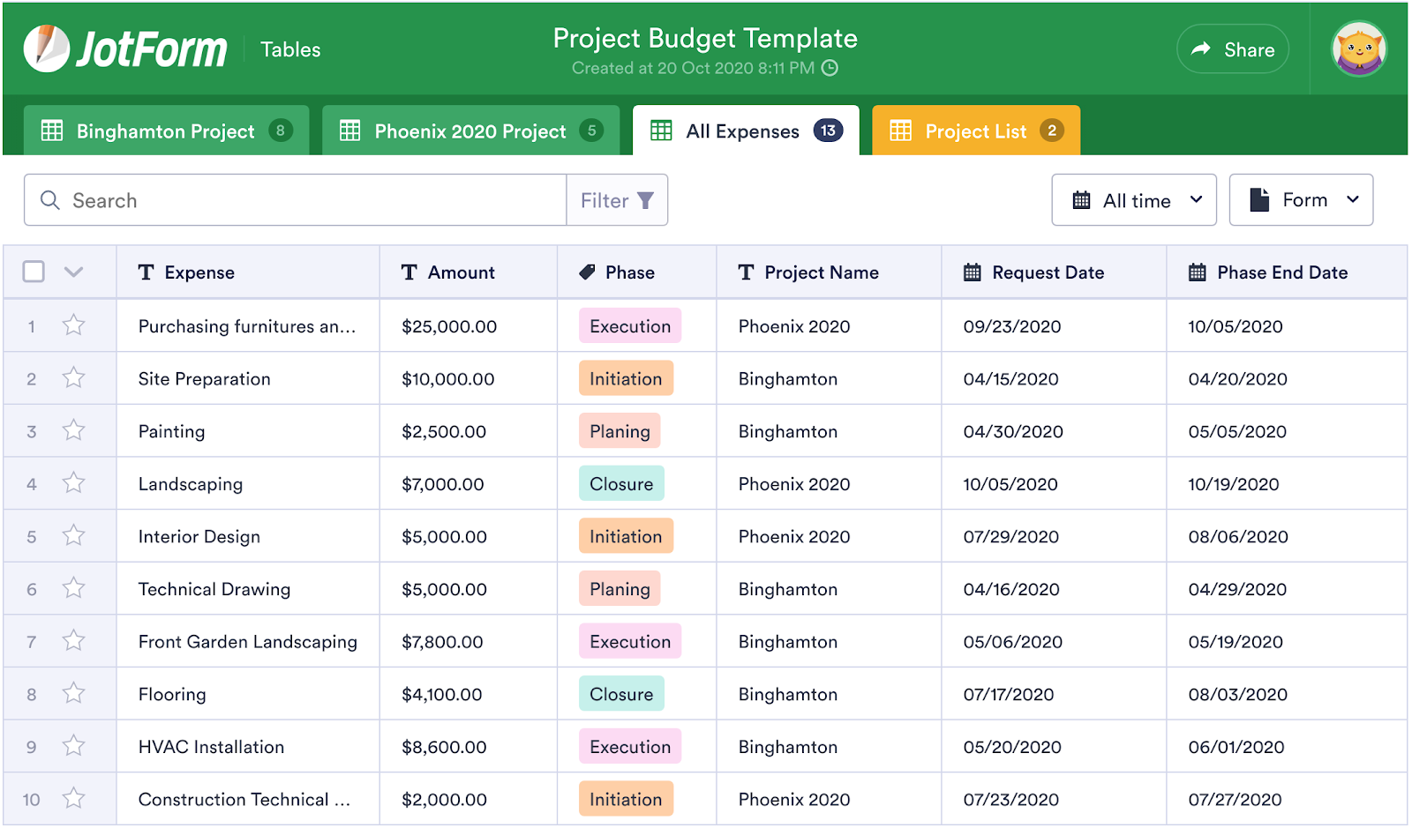
Task: Click the clock icon beside creation date
Action: pyautogui.click(x=830, y=68)
